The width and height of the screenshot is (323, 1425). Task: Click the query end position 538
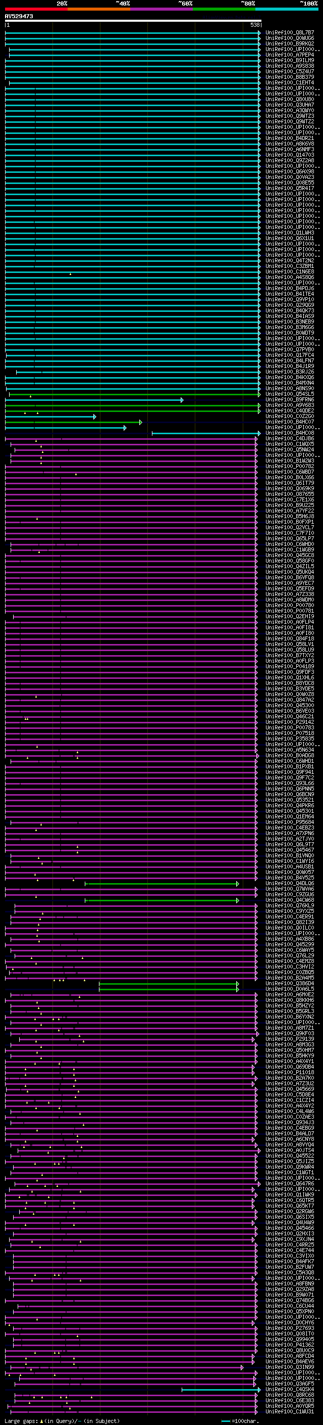coord(254,25)
